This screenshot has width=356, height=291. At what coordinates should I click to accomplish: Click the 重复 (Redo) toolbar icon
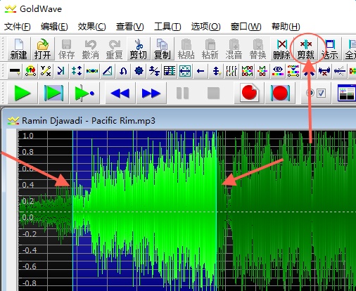pyautogui.click(x=114, y=48)
